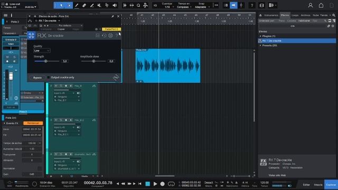
Task: Open the help question mark in toolbar
Action: pyautogui.click(x=252, y=5)
